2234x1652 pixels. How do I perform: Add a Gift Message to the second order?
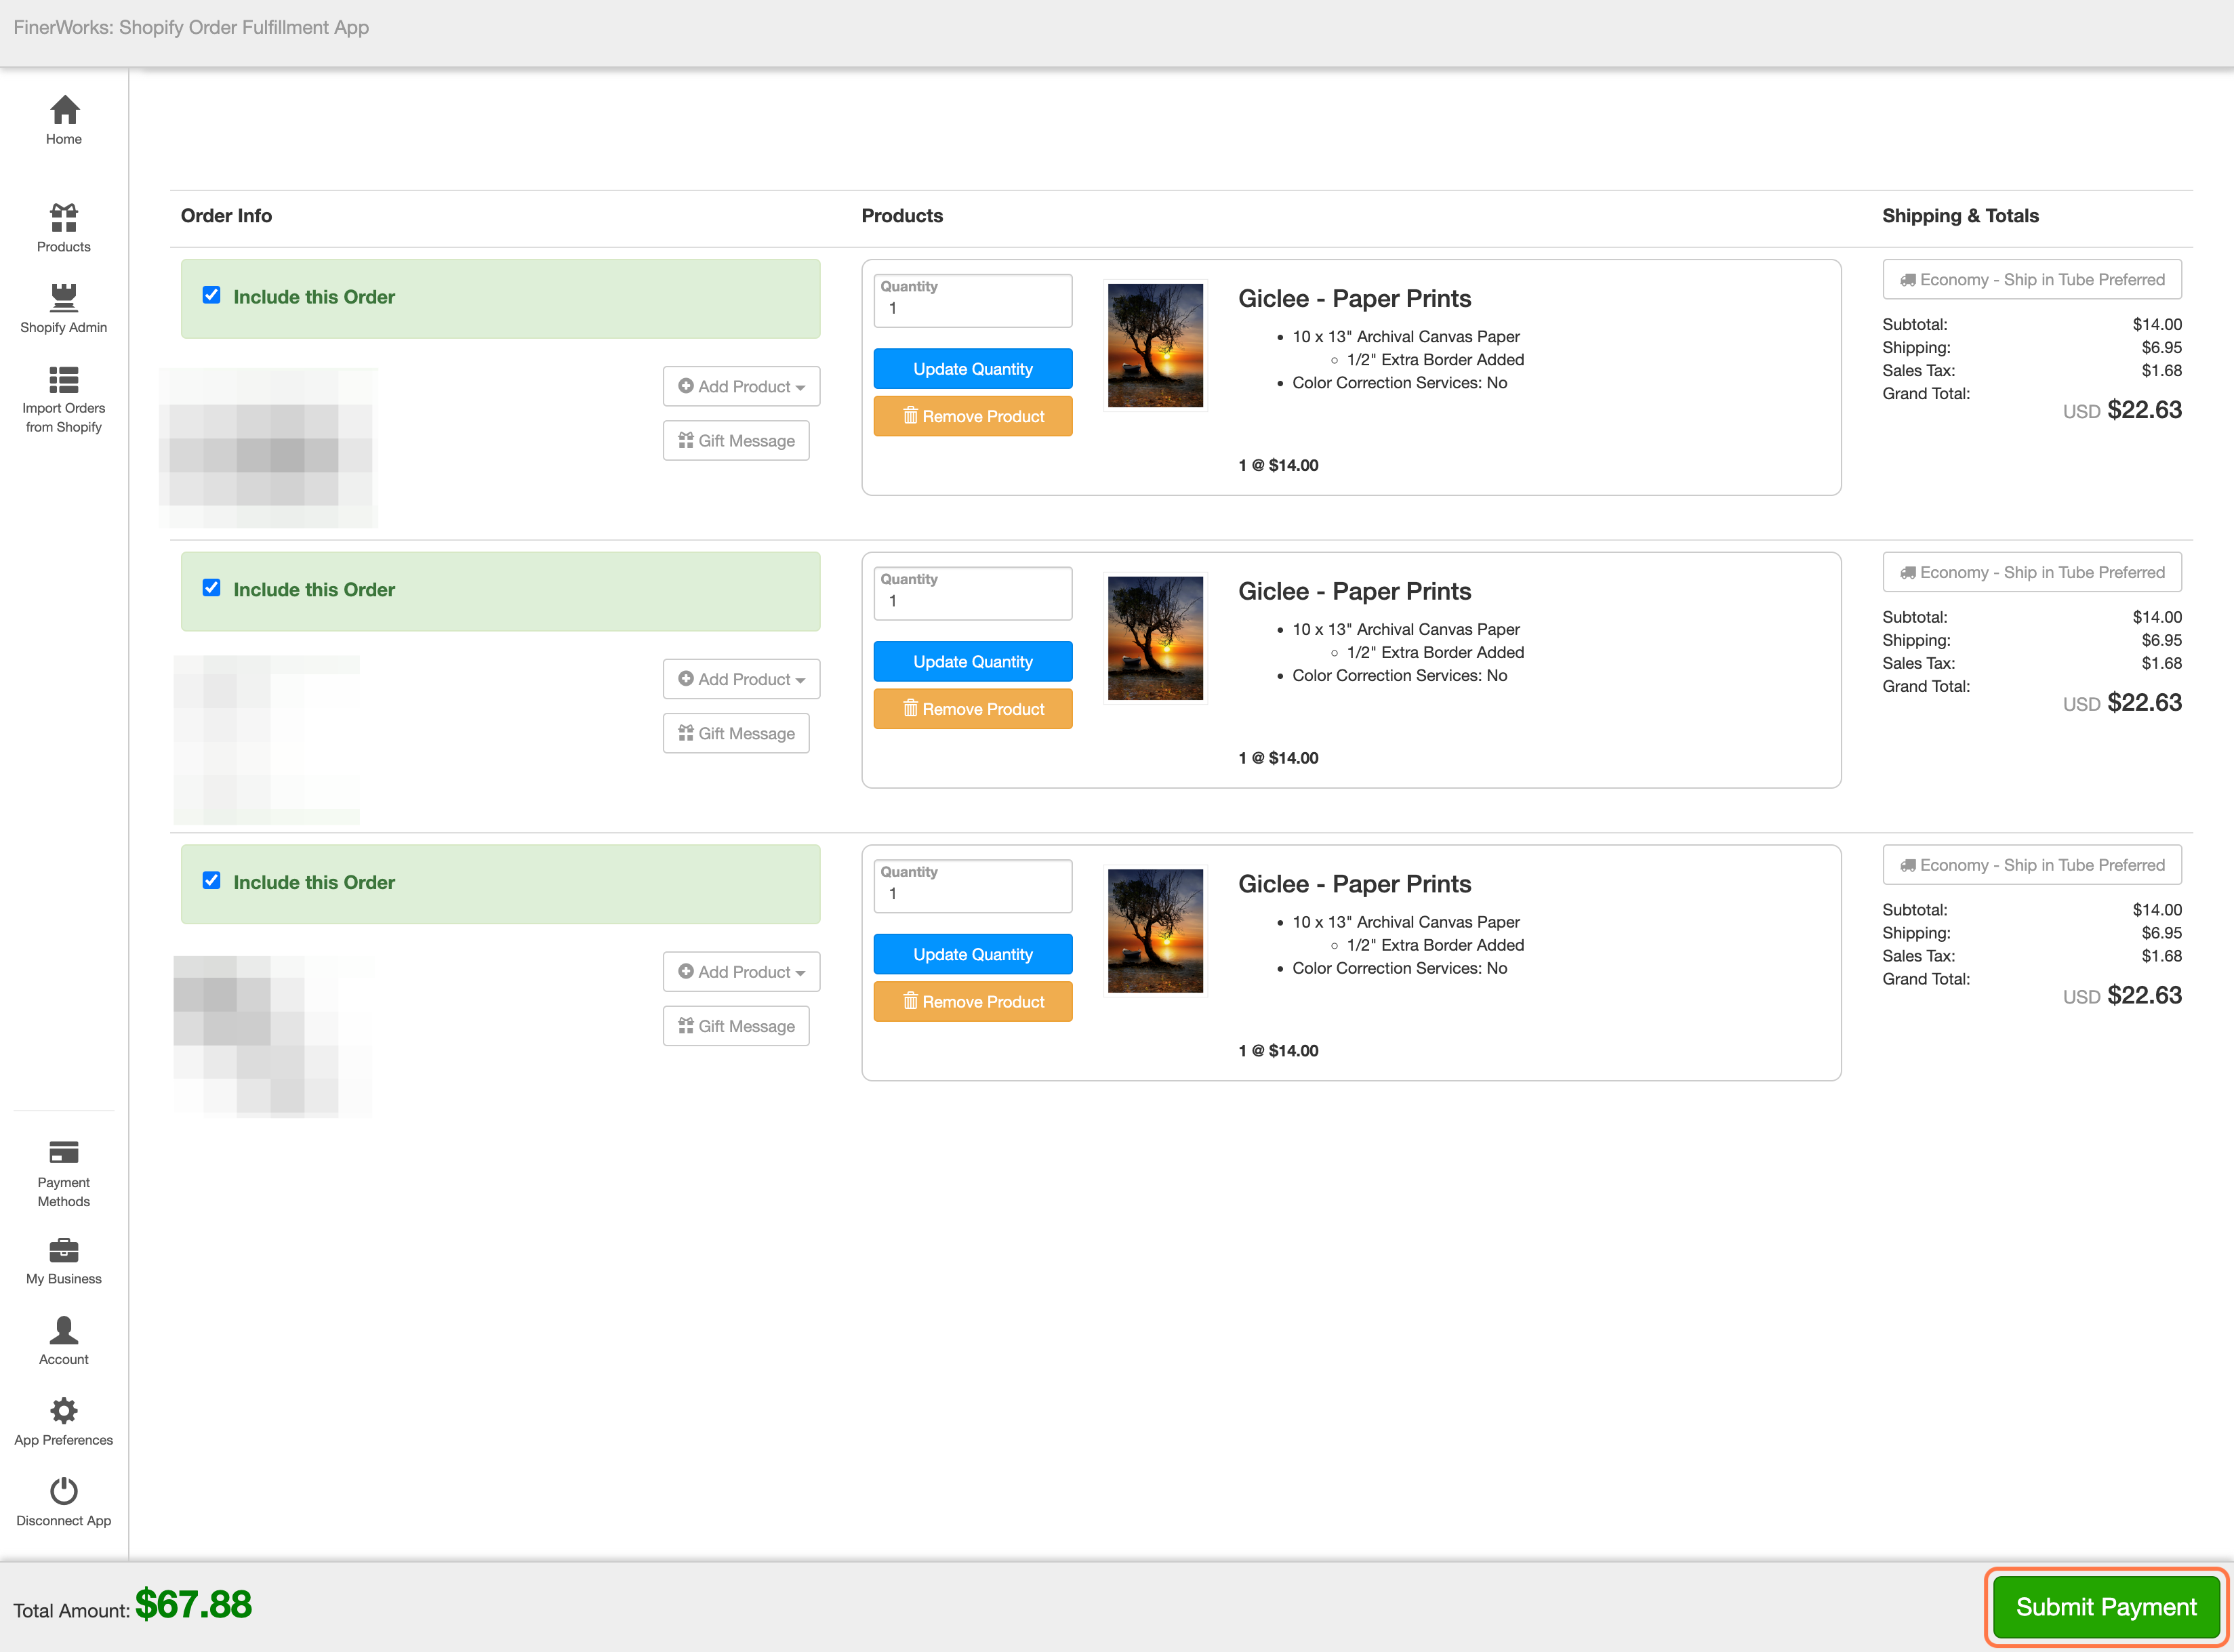[x=736, y=734]
